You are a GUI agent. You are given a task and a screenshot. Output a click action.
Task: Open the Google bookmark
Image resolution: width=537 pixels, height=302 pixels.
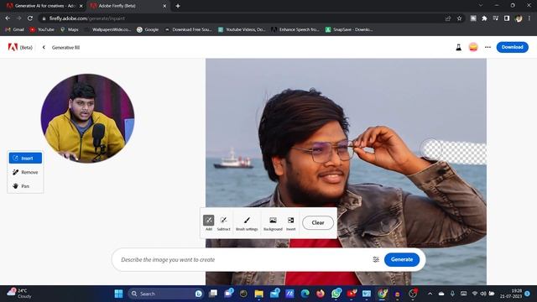coord(148,29)
